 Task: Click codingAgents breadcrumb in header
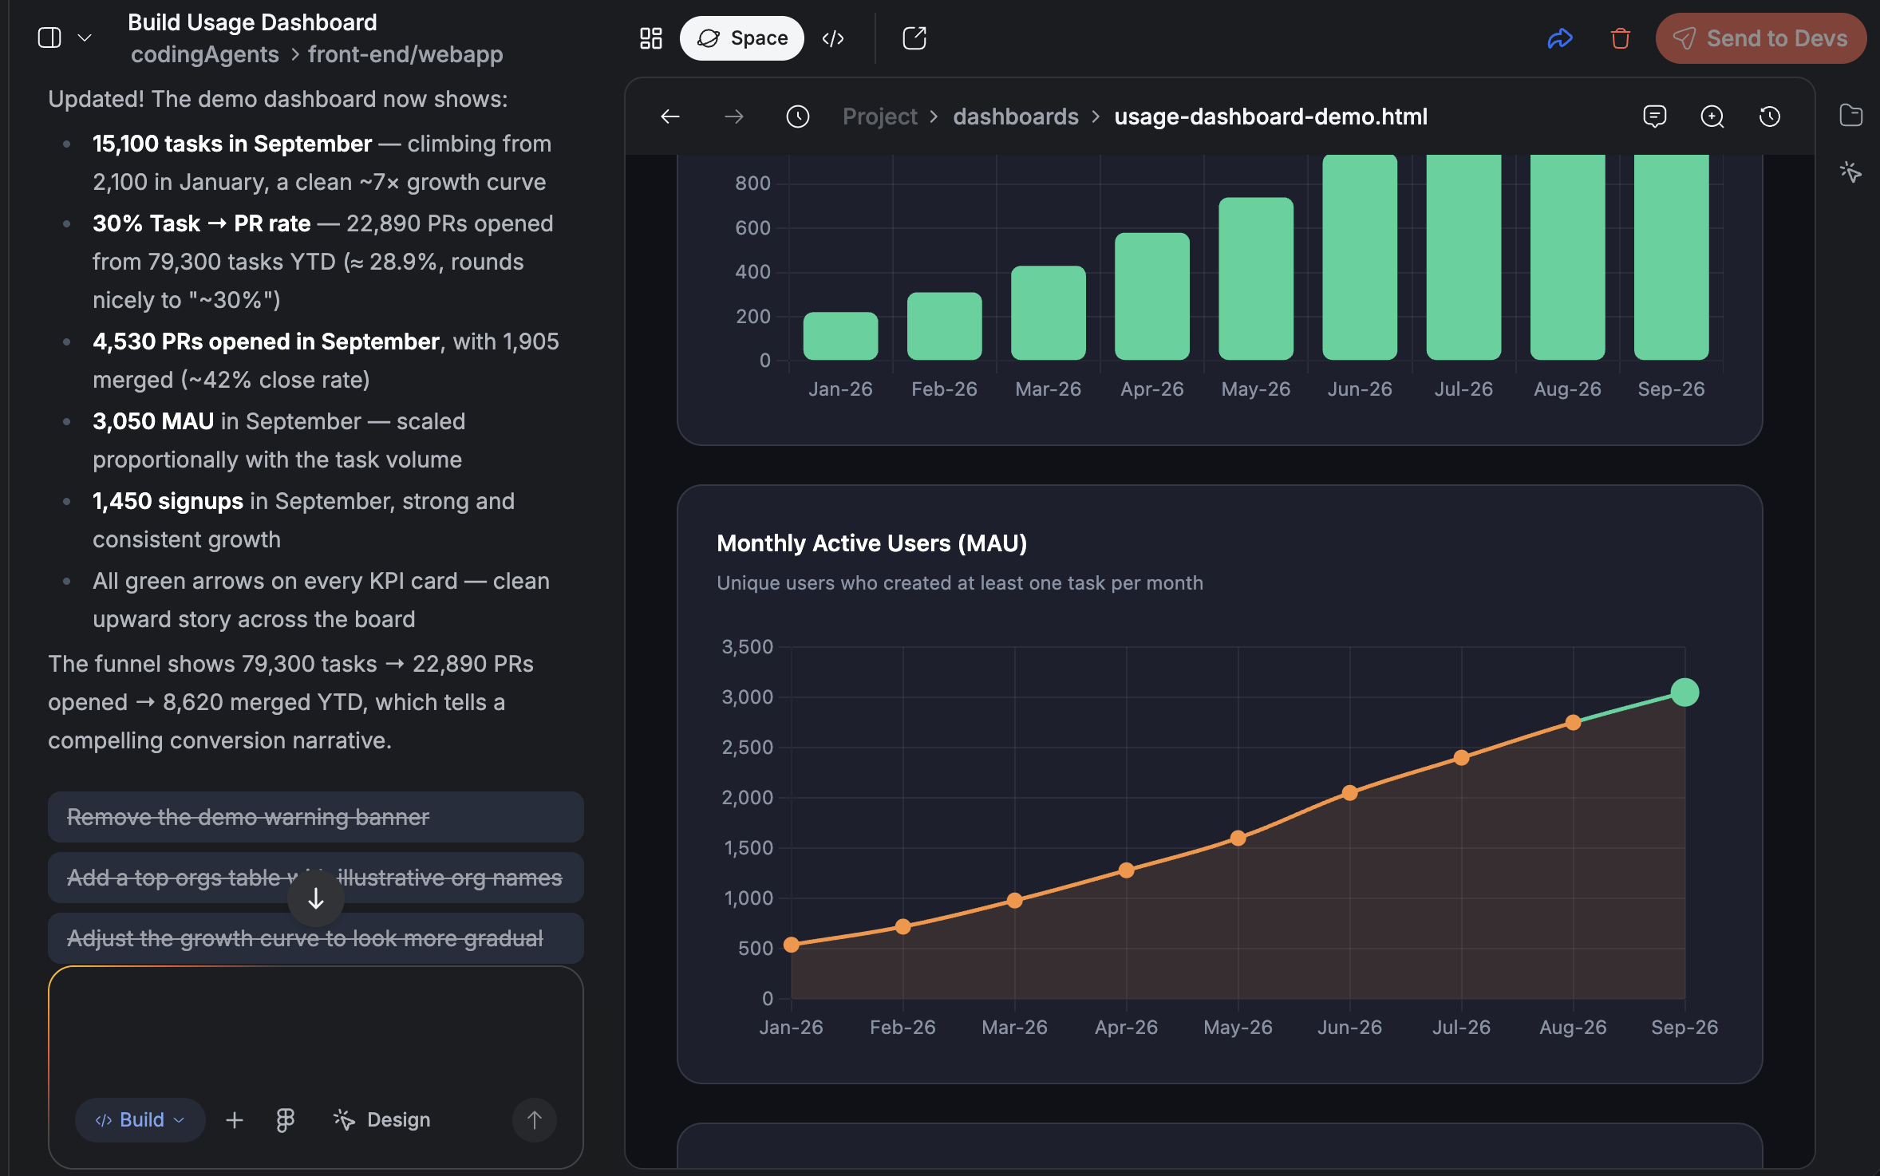[205, 54]
